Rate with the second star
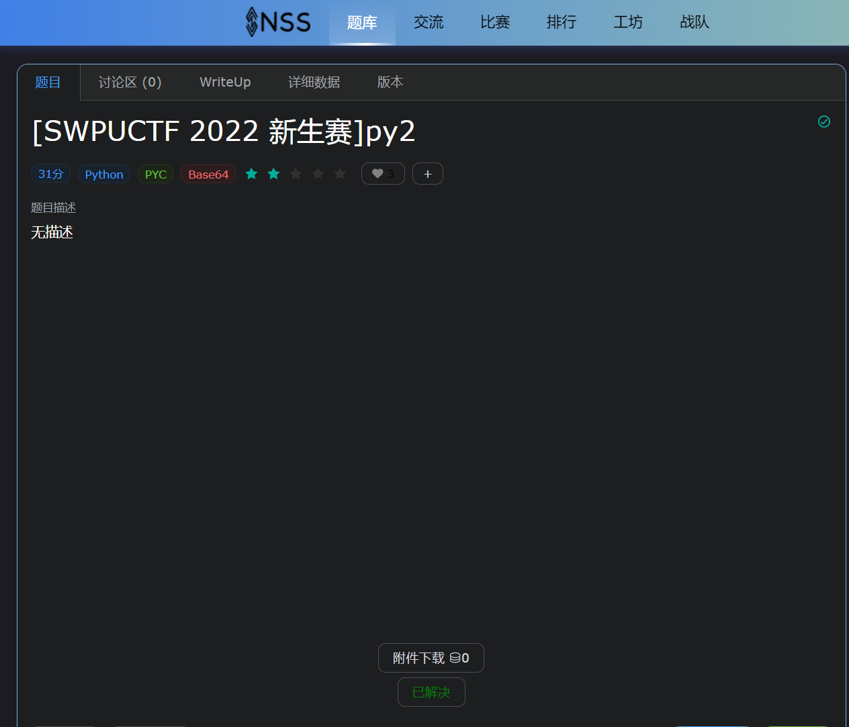The width and height of the screenshot is (849, 727). 274,174
